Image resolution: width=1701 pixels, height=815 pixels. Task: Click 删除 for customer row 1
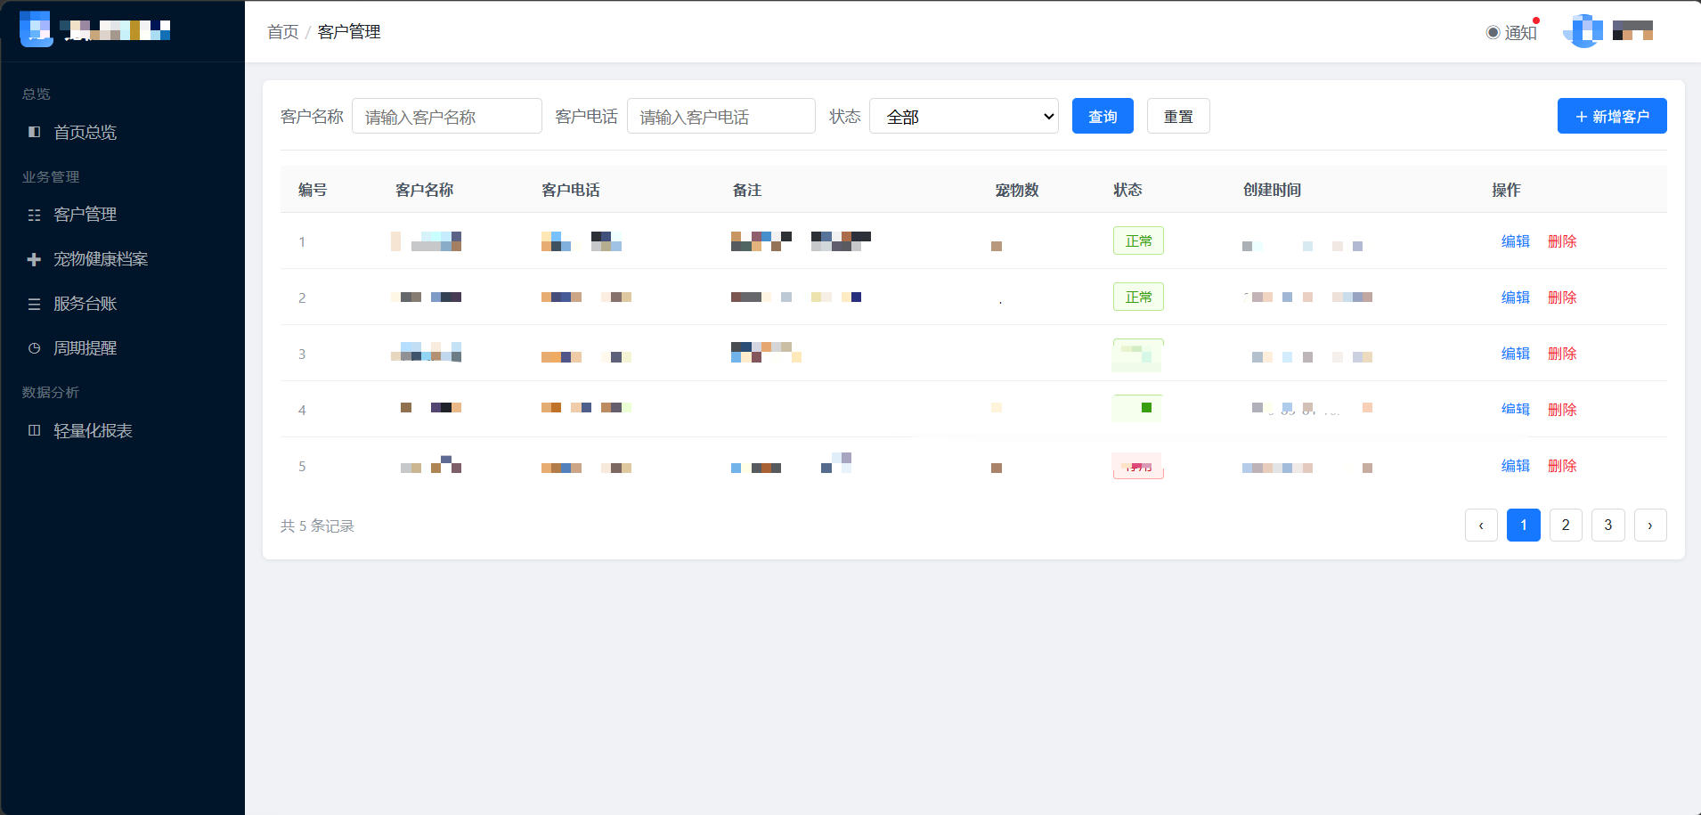pos(1562,241)
